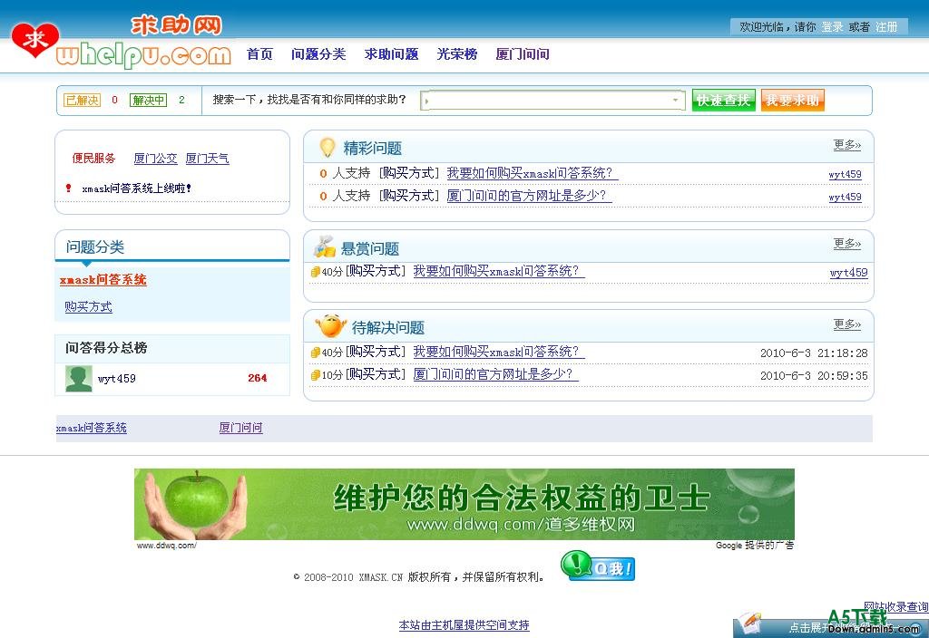Click into the question search input field
This screenshot has width=929, height=638.
[547, 101]
